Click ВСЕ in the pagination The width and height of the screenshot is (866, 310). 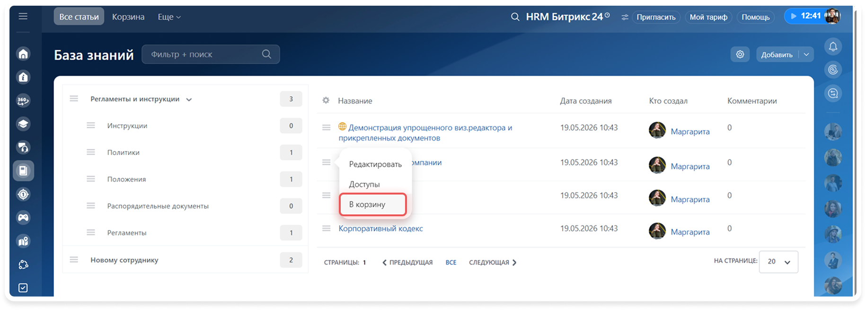[x=451, y=262]
